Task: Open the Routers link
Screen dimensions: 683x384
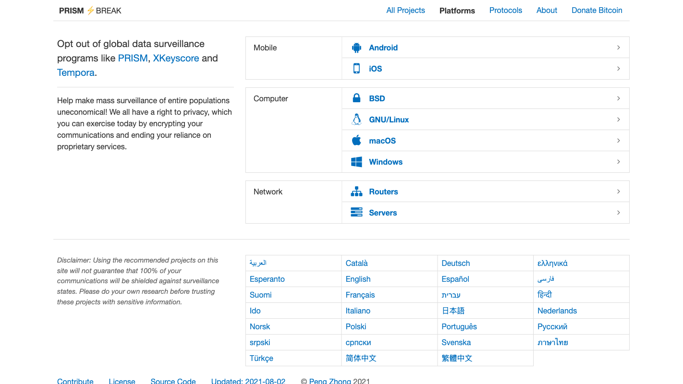Action: [383, 192]
